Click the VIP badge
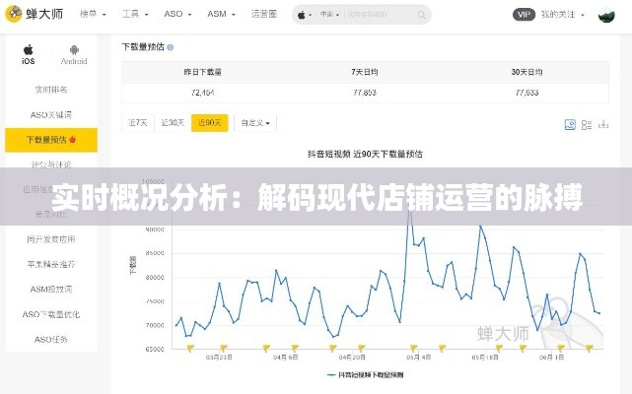Viewport: 632px width, 394px height. (x=523, y=14)
